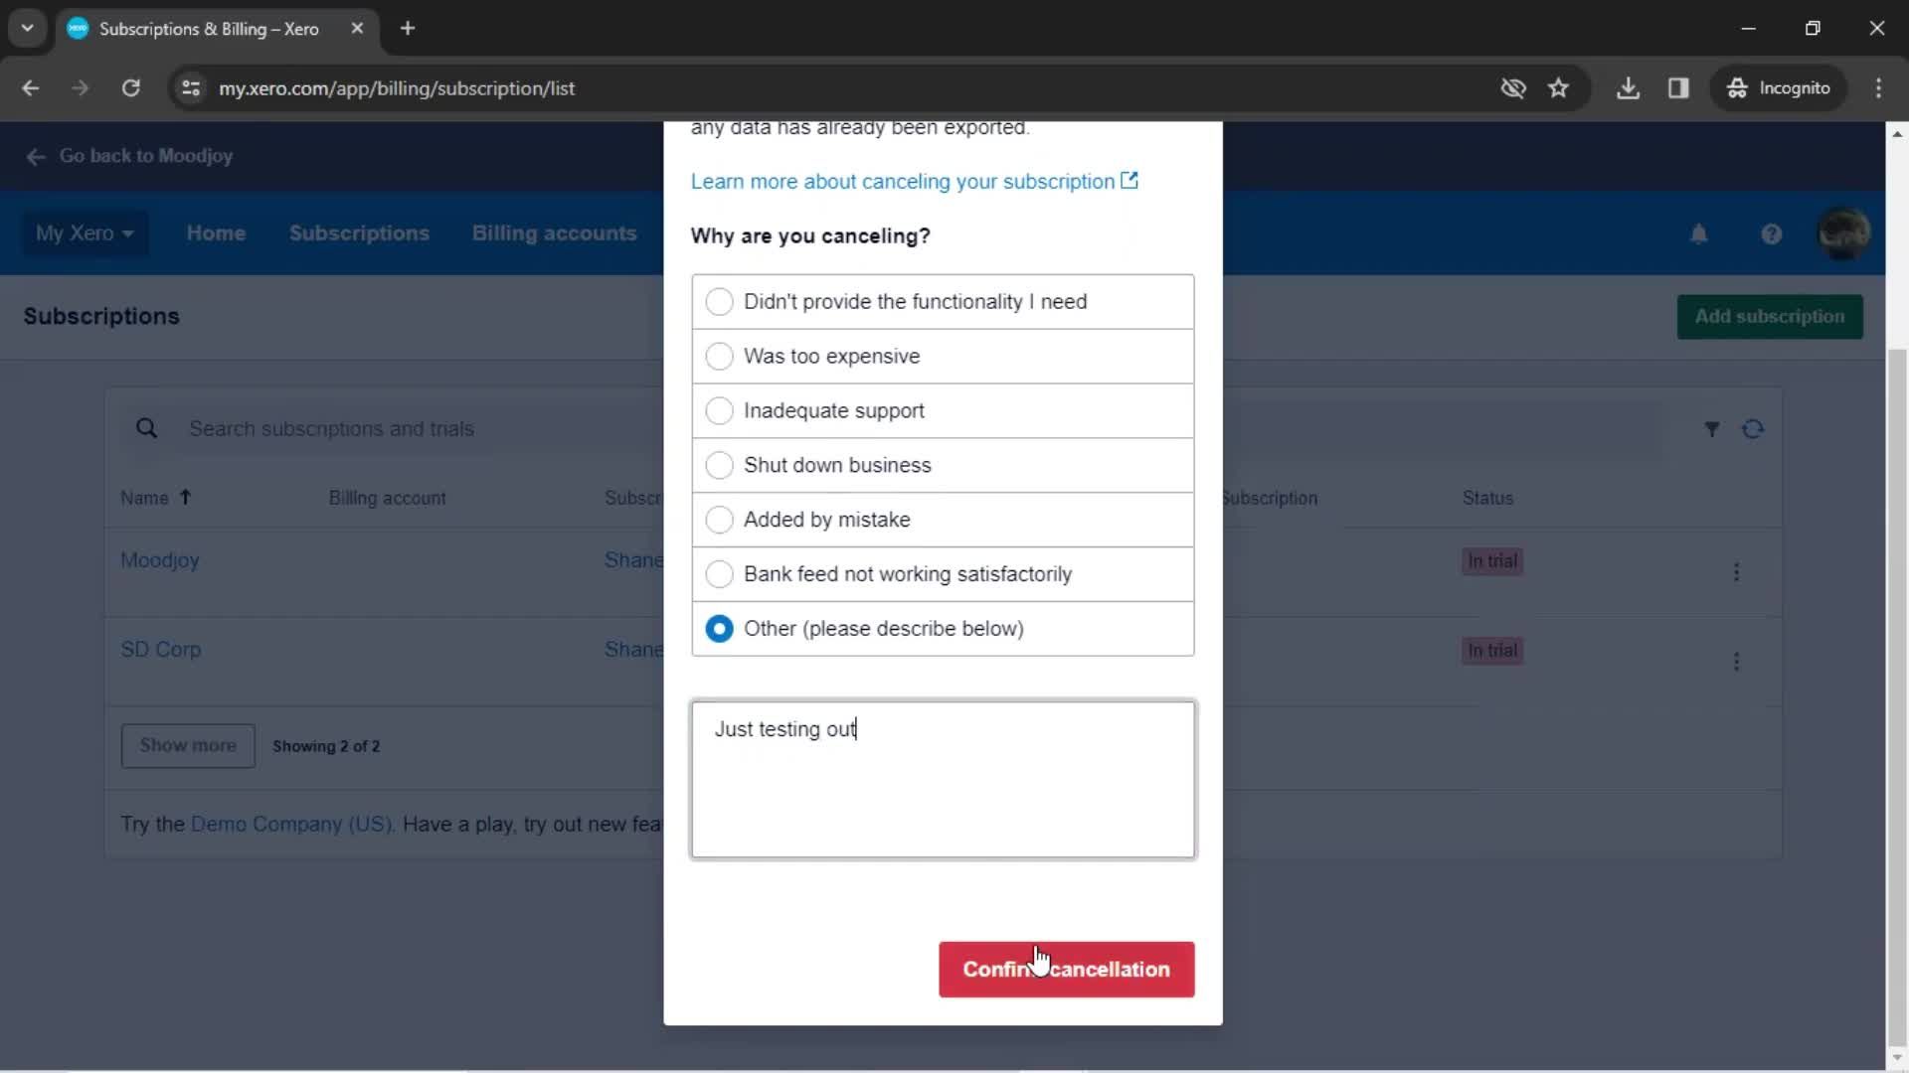Viewport: 1909px width, 1073px height.
Task: Click the tracking protection eye icon
Action: click(1513, 88)
